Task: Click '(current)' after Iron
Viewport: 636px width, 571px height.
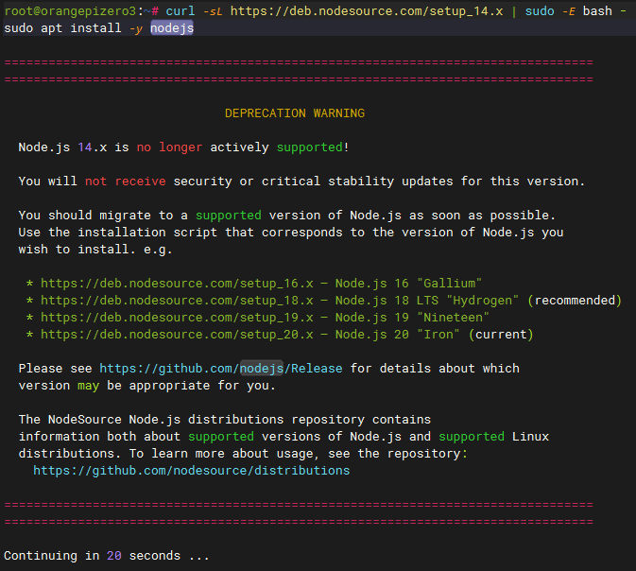Action: tap(501, 335)
